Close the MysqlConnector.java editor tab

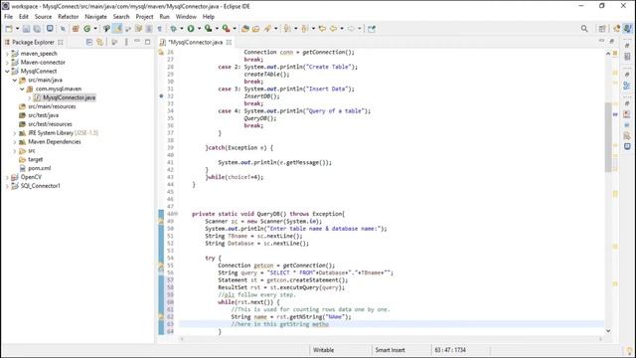[229, 42]
